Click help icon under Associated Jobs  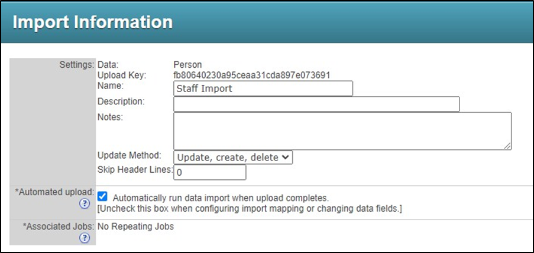click(85, 238)
